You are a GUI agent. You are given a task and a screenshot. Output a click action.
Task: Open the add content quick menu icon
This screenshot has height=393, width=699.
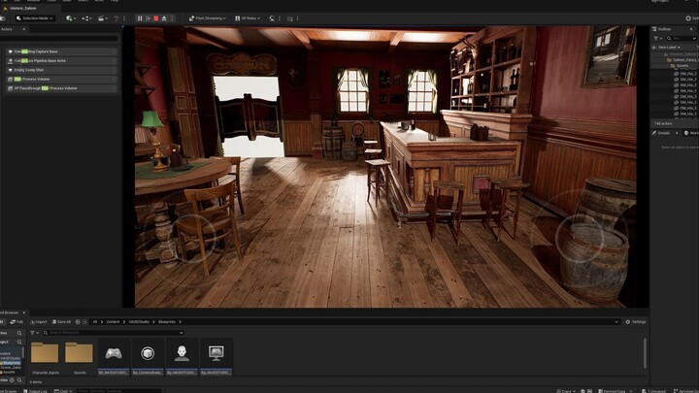click(x=71, y=17)
